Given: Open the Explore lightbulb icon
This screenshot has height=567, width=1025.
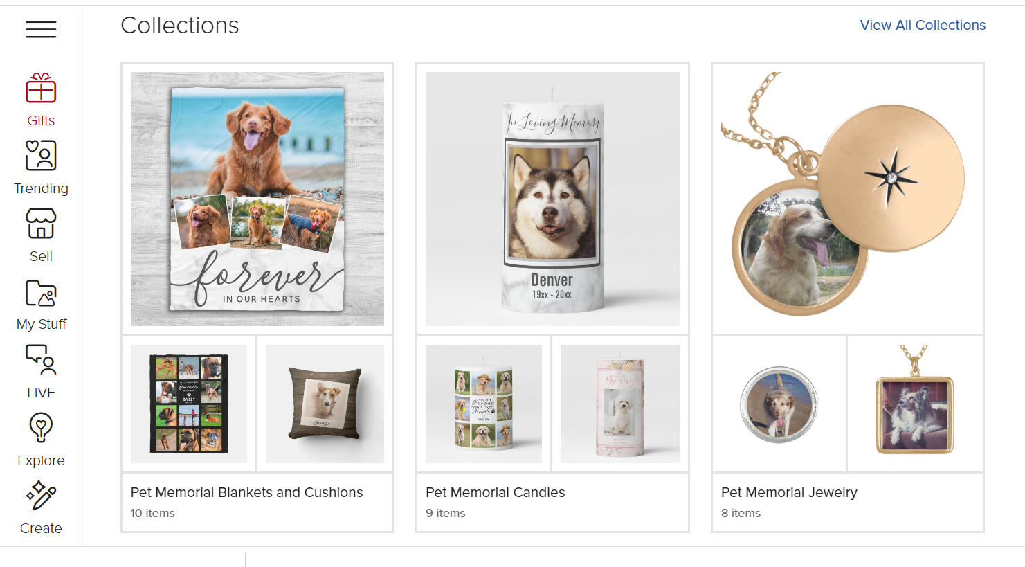Looking at the screenshot, I should pyautogui.click(x=41, y=427).
